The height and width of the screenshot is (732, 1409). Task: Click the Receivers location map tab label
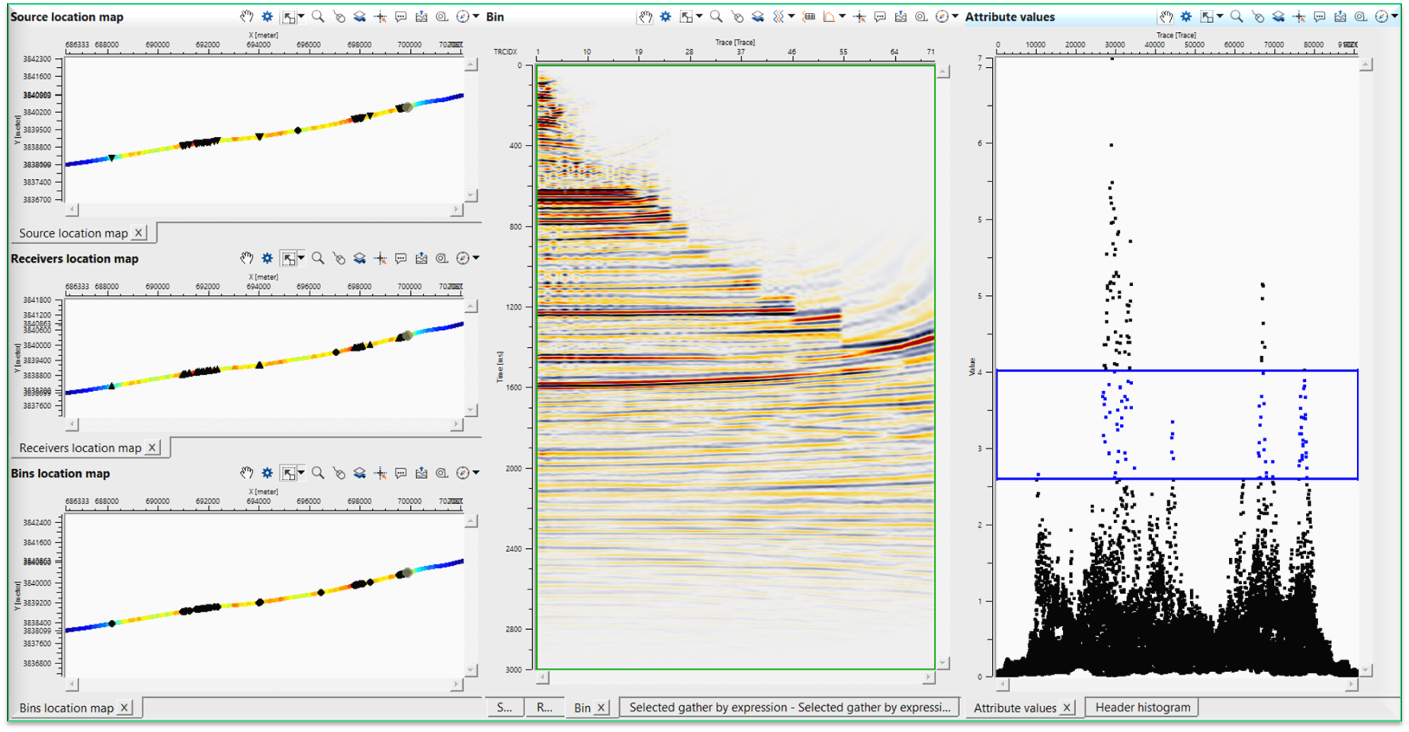point(80,448)
